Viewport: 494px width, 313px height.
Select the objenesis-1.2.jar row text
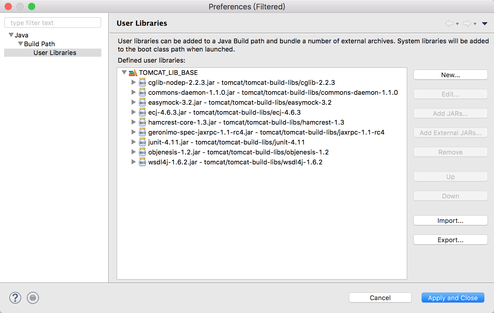coord(239,152)
